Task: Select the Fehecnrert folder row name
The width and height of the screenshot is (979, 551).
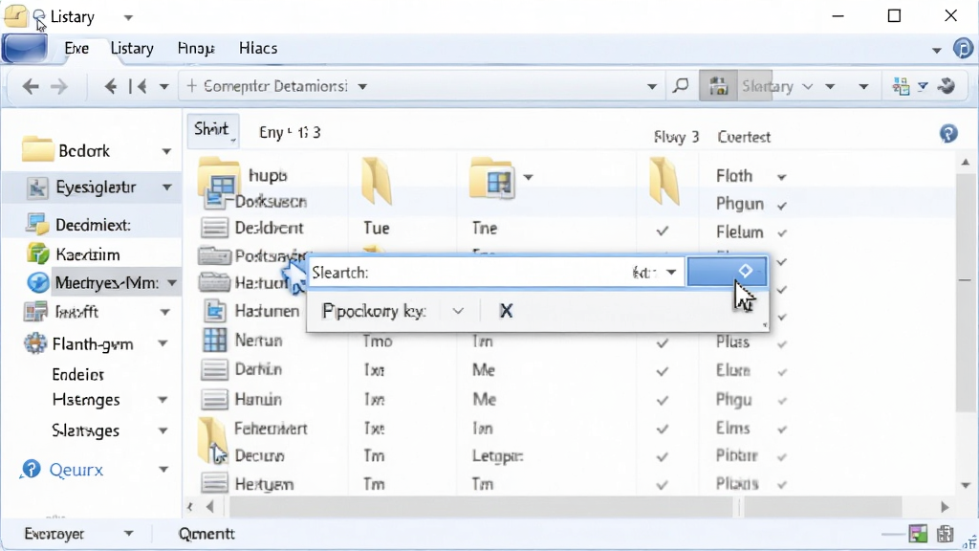Action: tap(271, 429)
